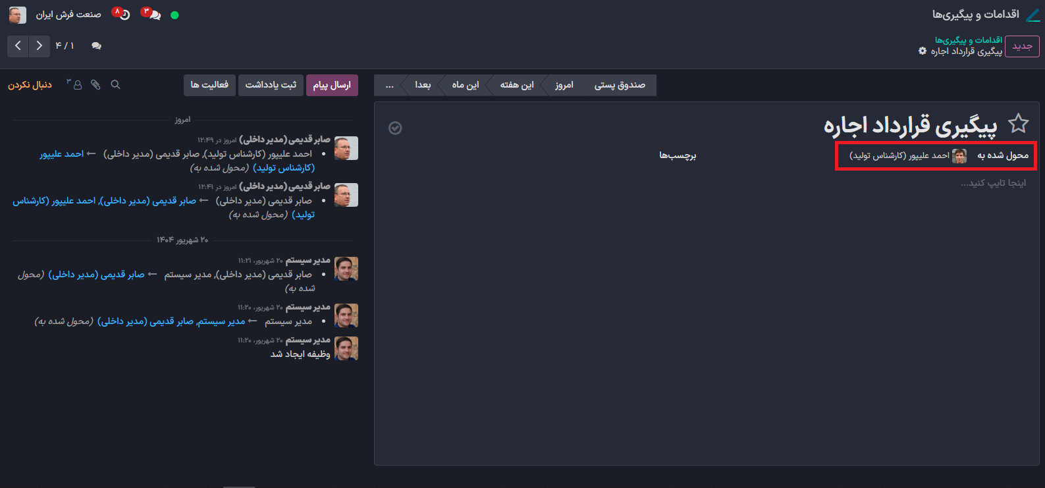Click the app logo for اقدامات و پیگیری‌ها
Viewport: 1045px width, 488px height.
(x=1032, y=14)
